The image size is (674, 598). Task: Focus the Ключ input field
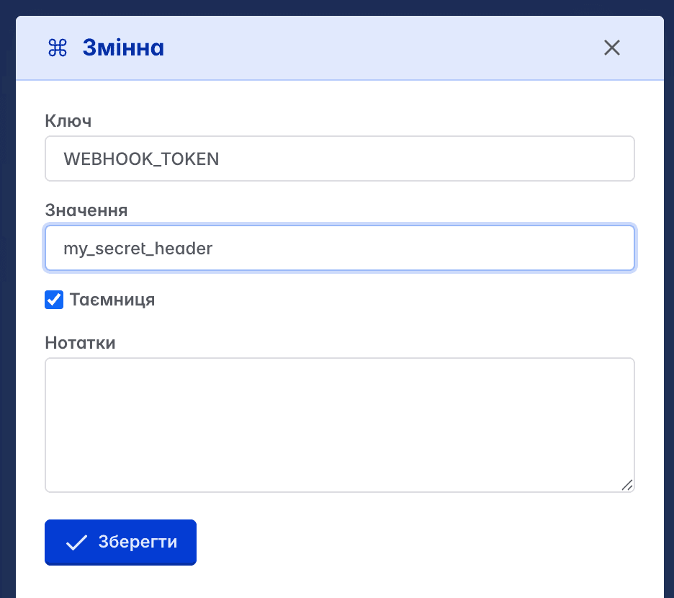tap(340, 159)
